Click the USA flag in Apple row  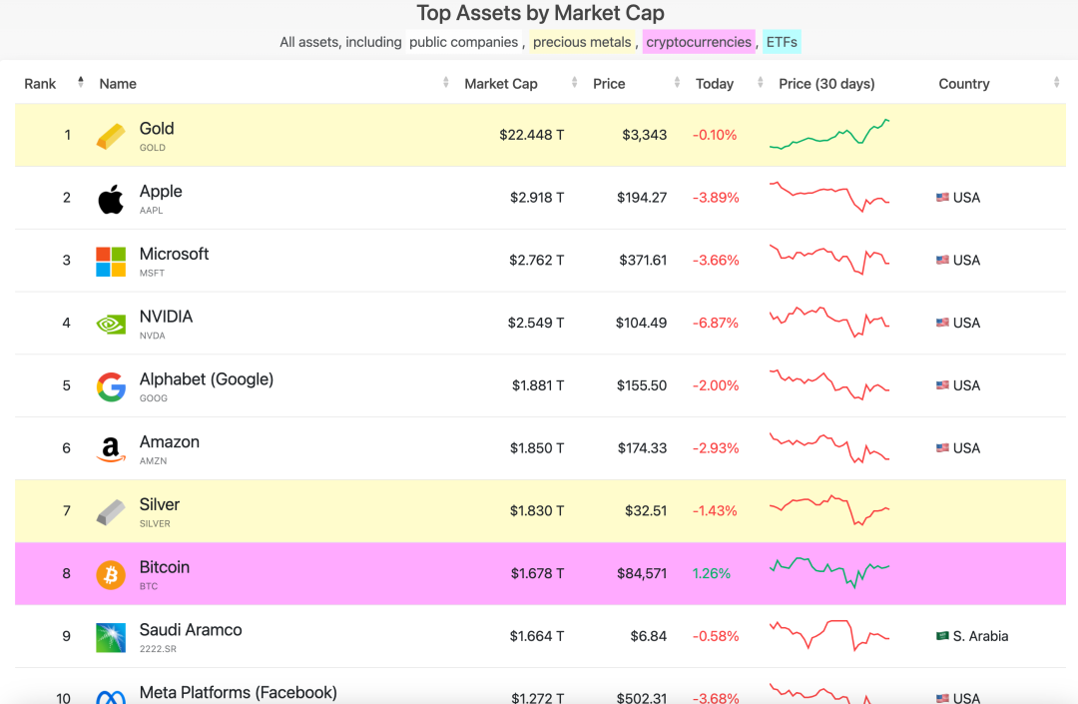[942, 198]
